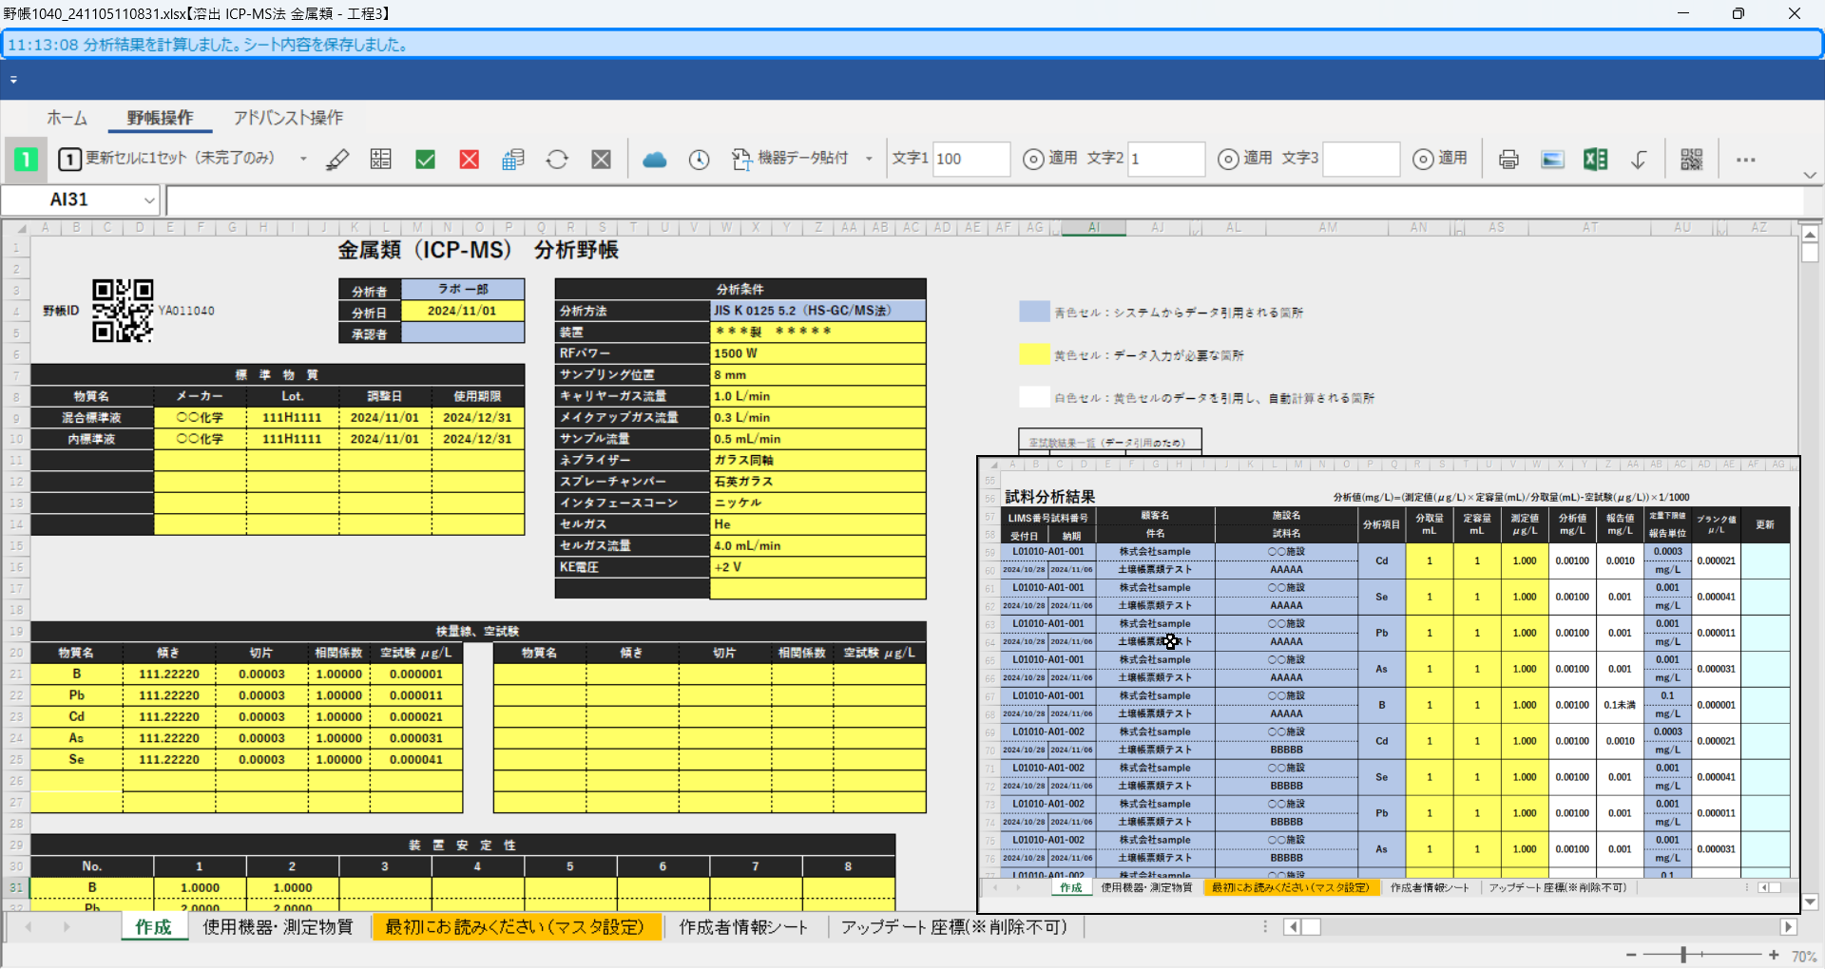Click the green checkmark icon
The image size is (1825, 969).
[x=425, y=160]
